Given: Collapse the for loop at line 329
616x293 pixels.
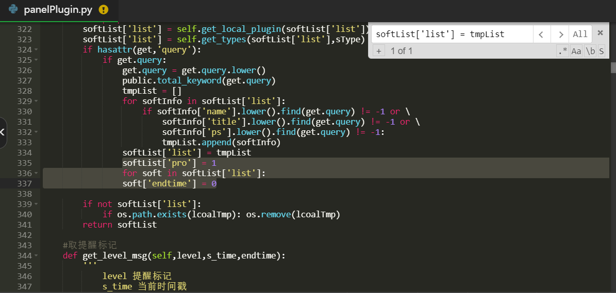Looking at the screenshot, I should click(36, 101).
